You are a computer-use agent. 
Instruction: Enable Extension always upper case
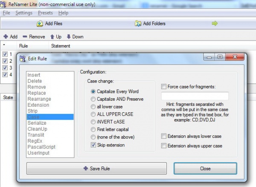click(164, 146)
